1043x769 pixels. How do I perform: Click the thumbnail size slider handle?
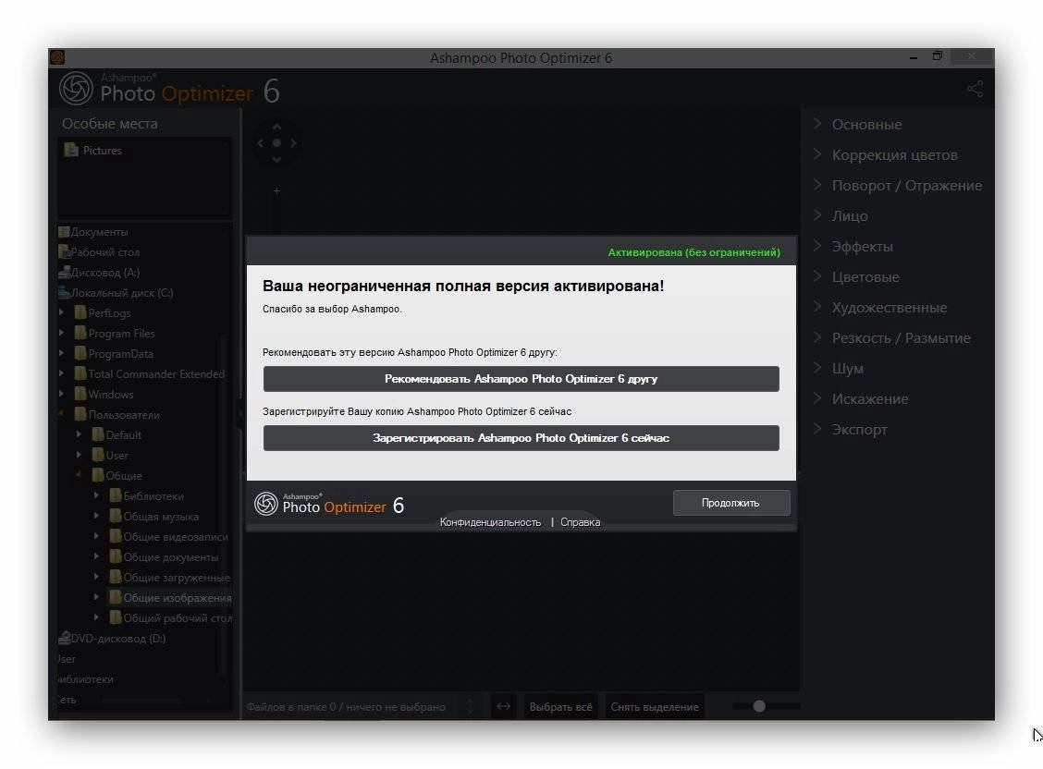click(759, 706)
